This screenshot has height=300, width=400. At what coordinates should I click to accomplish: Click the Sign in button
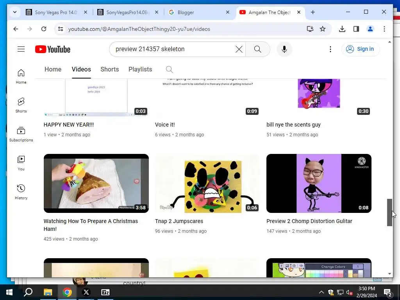tap(361, 49)
